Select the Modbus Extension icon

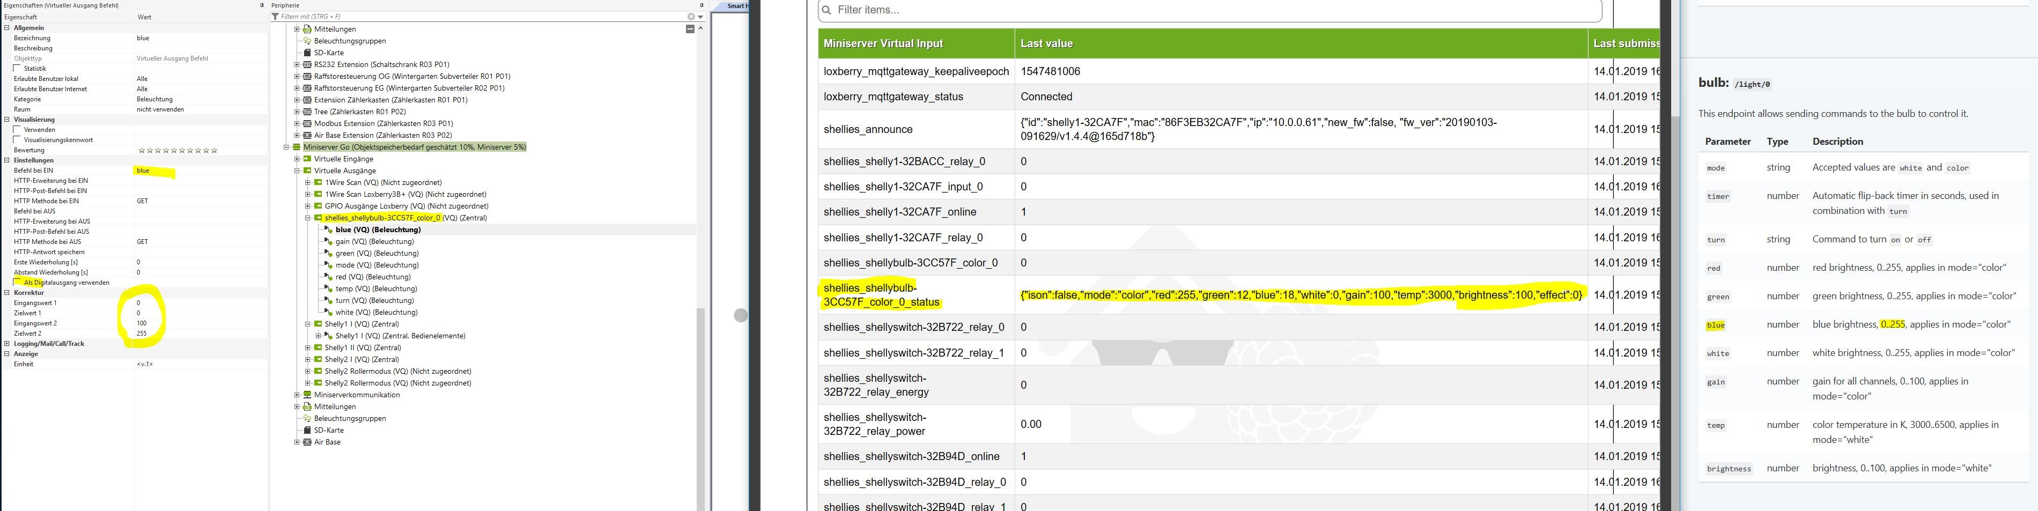[307, 124]
